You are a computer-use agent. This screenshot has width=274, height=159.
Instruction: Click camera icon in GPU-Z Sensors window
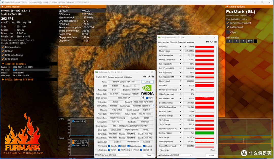208,42
